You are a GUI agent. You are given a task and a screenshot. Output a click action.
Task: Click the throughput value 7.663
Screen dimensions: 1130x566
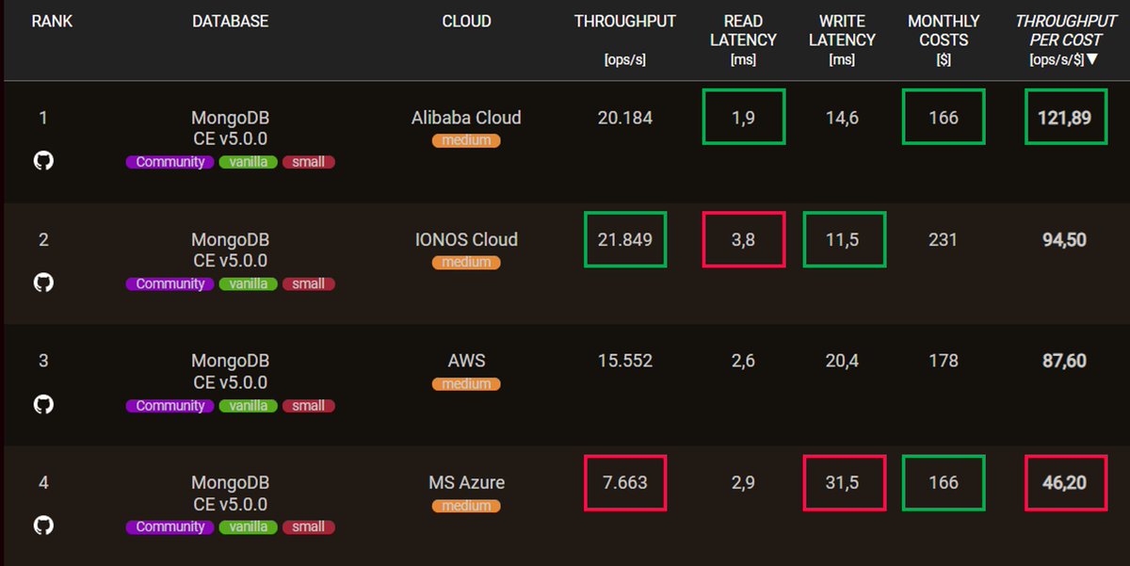point(625,482)
